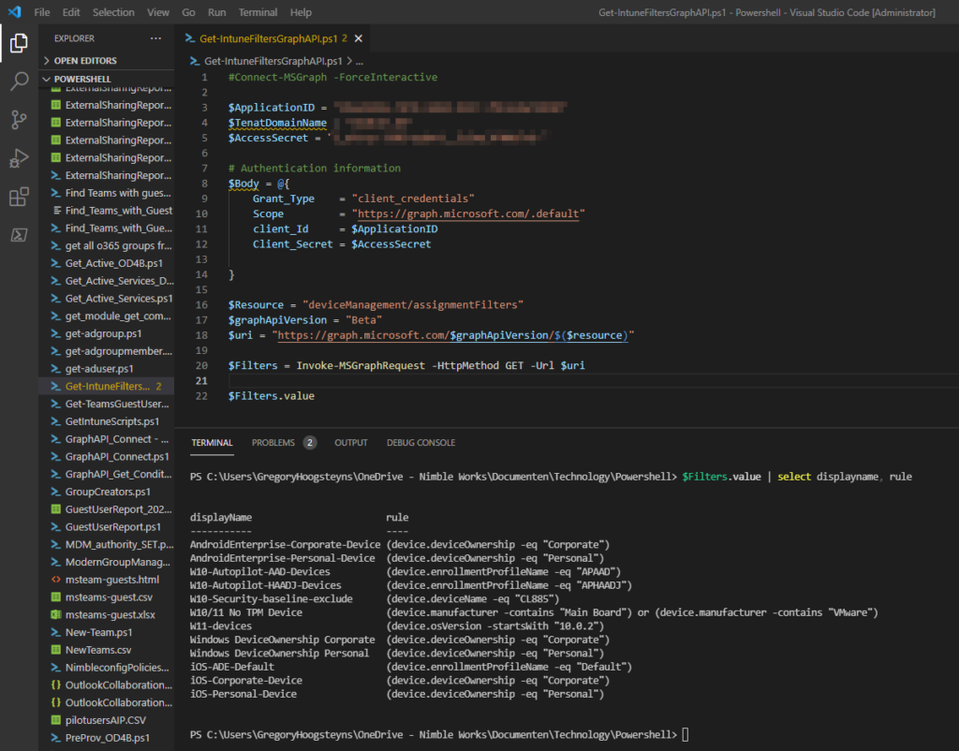Open ModernGroupManag... file
The image size is (959, 751).
[x=107, y=562]
